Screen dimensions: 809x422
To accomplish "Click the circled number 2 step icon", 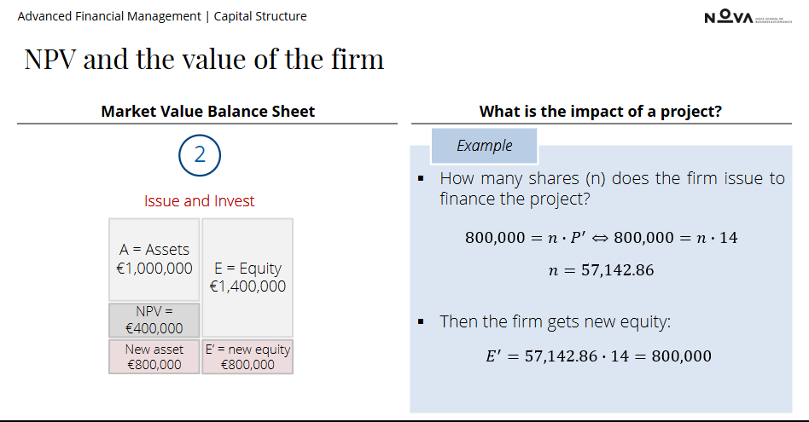I will click(200, 155).
